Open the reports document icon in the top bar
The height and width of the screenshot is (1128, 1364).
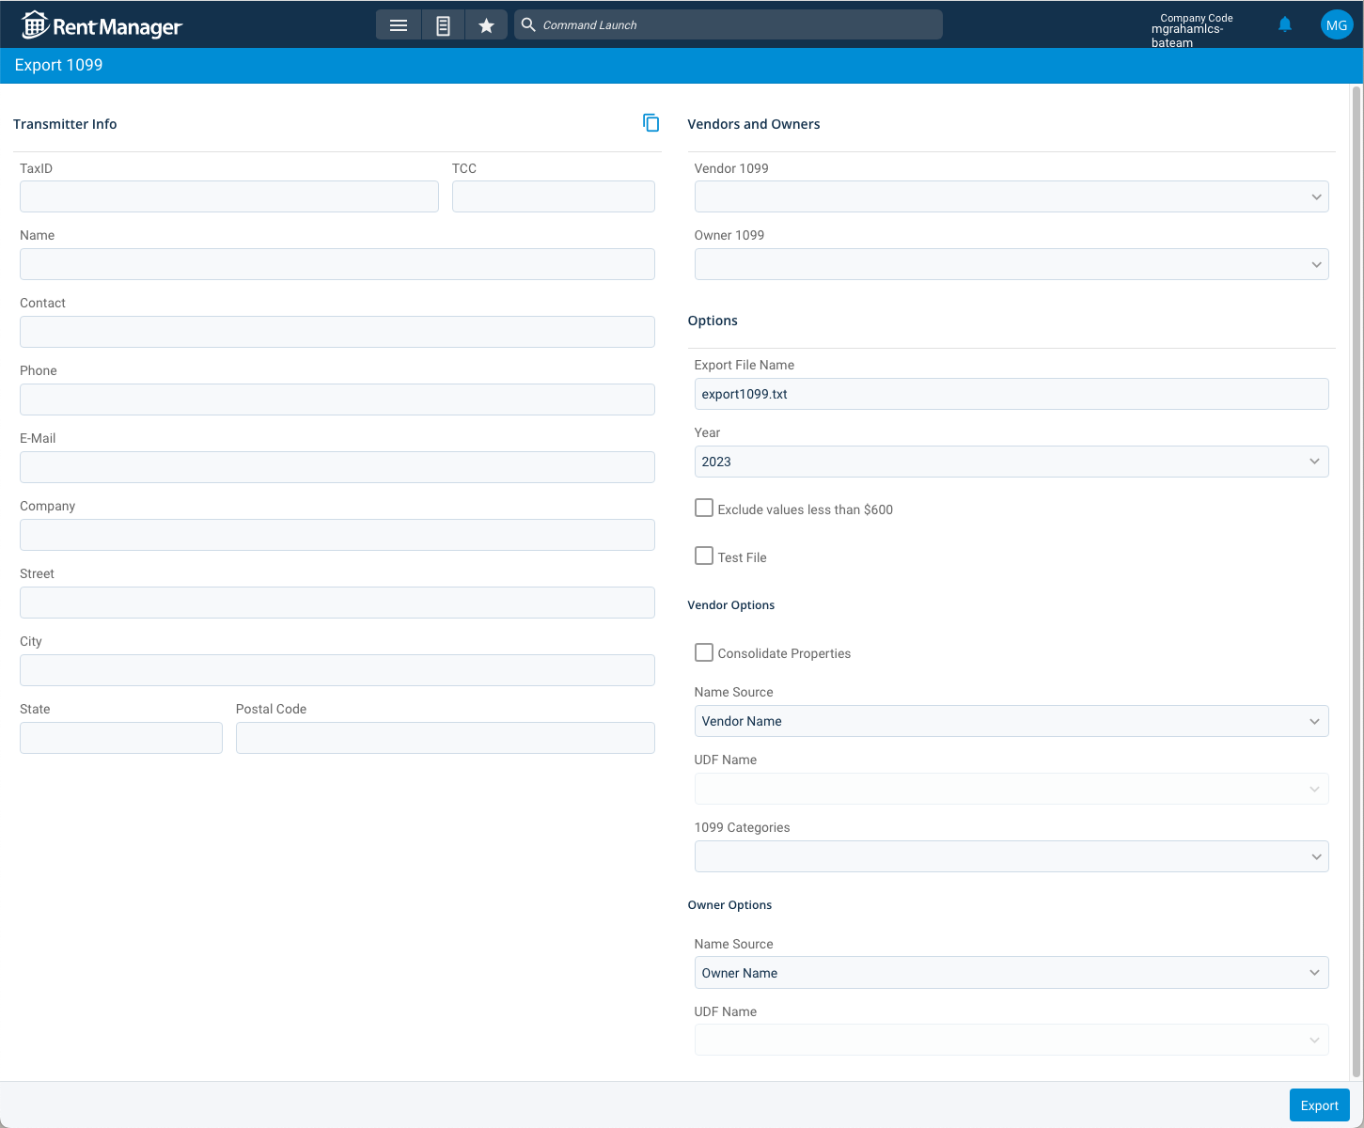click(443, 25)
